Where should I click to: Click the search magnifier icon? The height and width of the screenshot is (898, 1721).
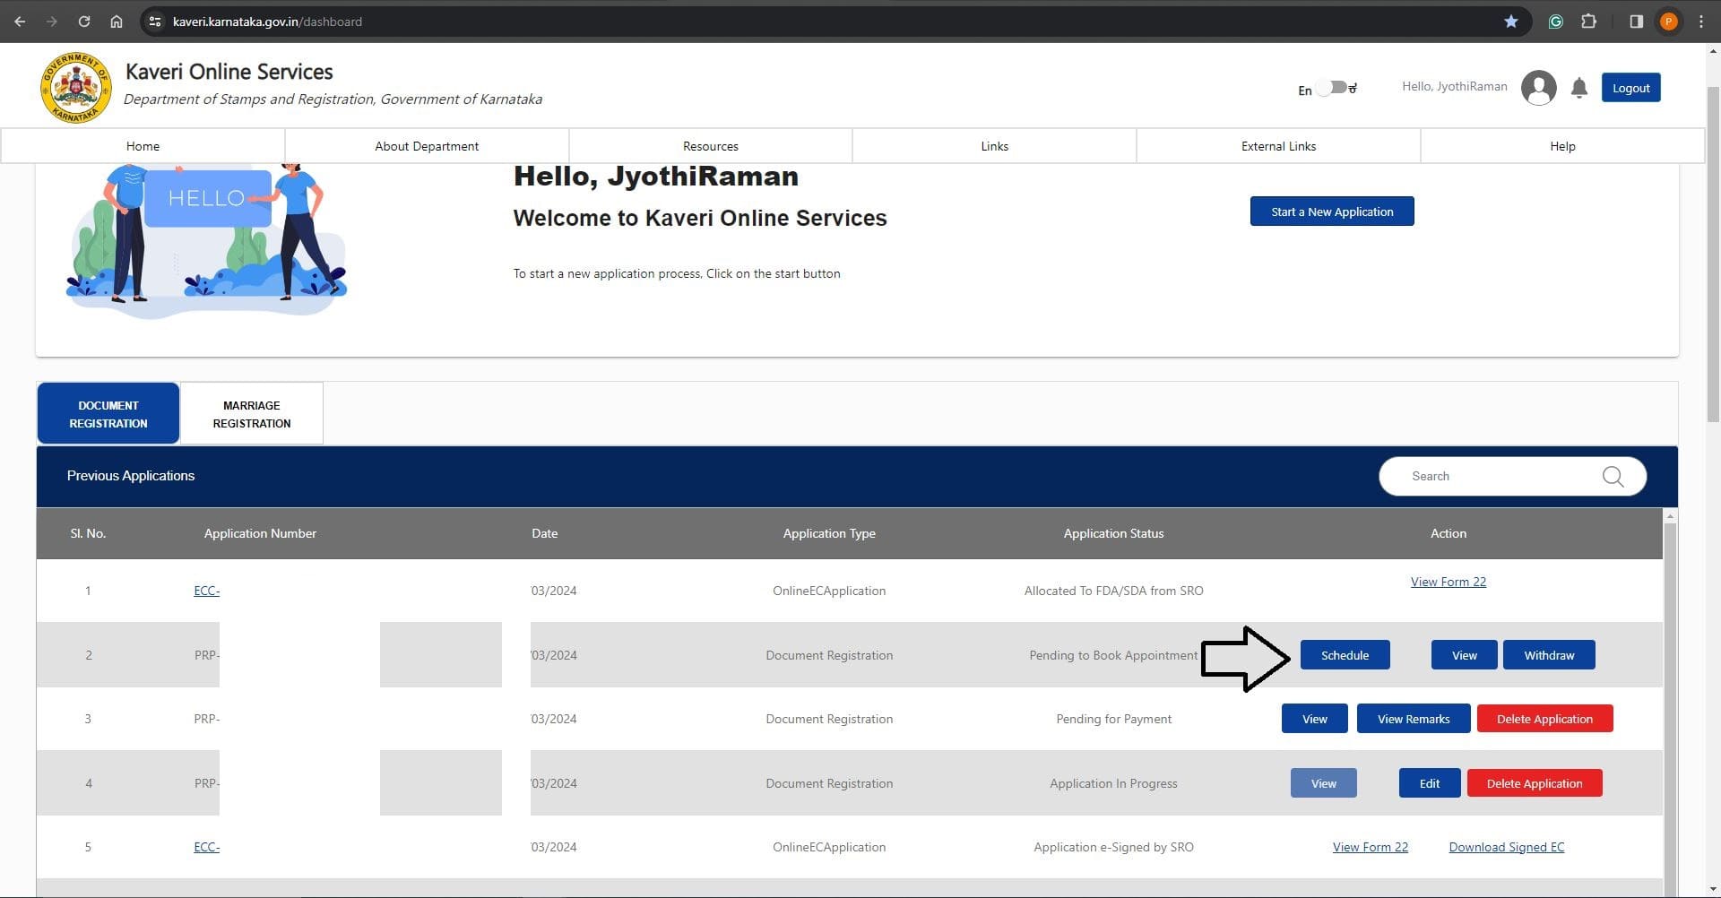[1613, 476]
